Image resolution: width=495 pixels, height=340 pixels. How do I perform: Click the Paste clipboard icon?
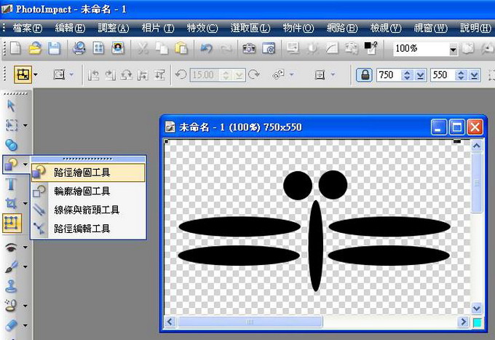point(181,48)
